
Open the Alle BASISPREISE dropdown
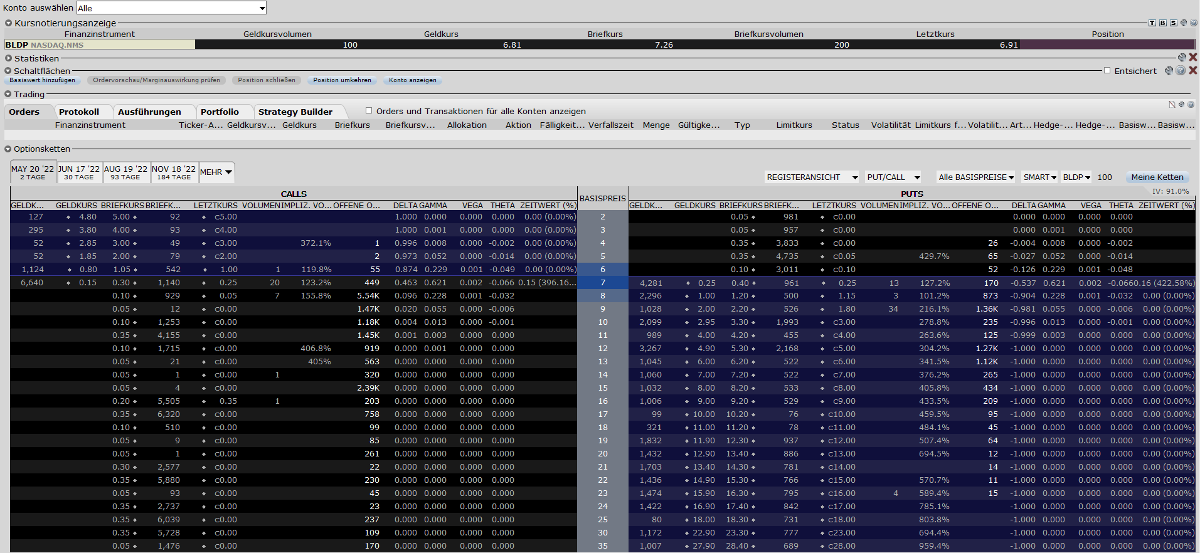point(976,177)
